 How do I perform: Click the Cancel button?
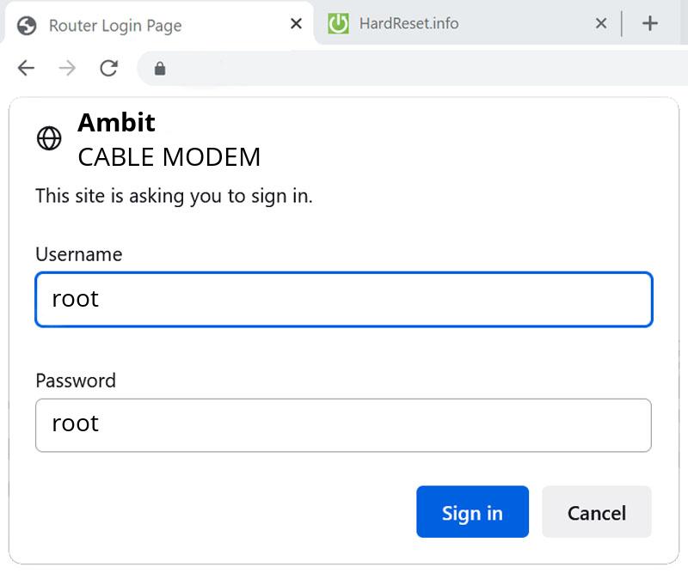pyautogui.click(x=597, y=512)
